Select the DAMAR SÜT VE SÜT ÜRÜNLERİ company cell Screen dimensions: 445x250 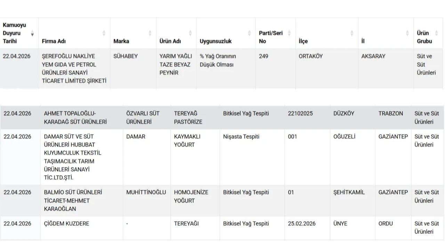(72, 157)
